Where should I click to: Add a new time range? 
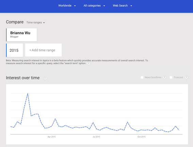coord(43,50)
